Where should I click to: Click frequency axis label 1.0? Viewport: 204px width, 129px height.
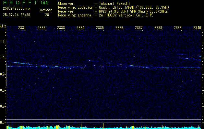(x=3, y=58)
